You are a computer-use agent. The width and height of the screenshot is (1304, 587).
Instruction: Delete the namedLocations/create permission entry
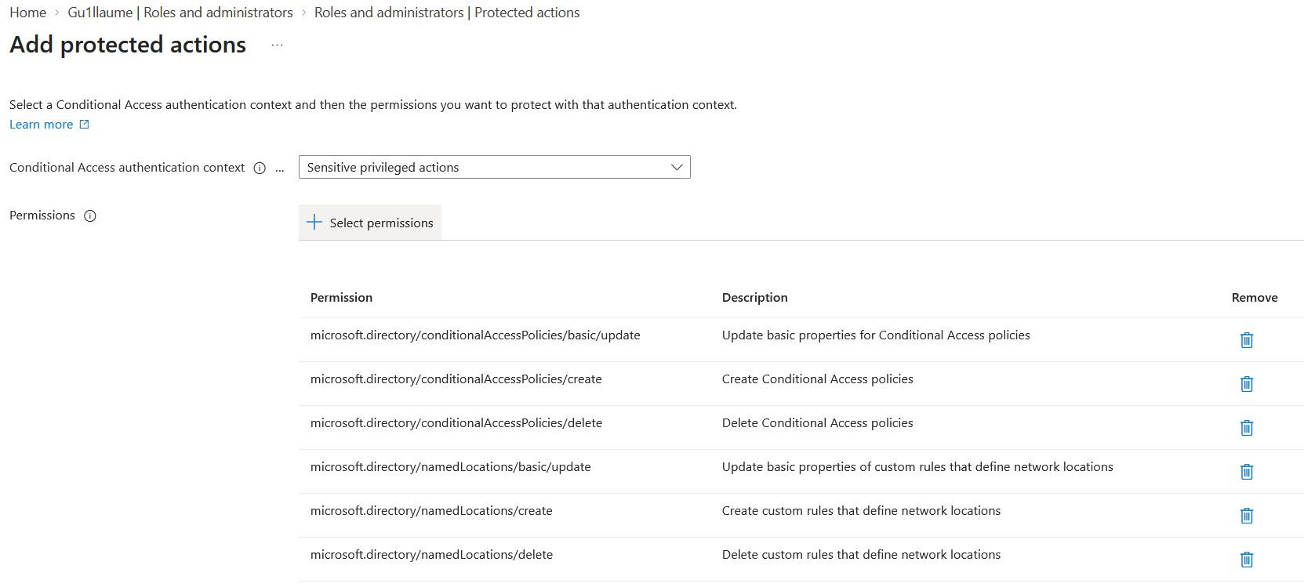(x=1247, y=516)
